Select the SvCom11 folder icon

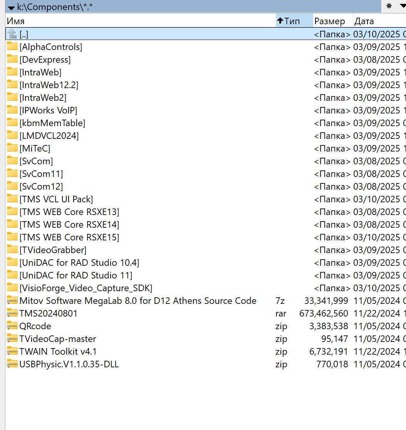pos(12,173)
